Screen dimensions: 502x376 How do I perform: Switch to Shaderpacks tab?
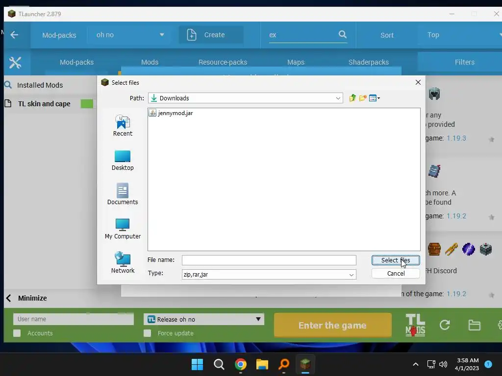point(369,62)
